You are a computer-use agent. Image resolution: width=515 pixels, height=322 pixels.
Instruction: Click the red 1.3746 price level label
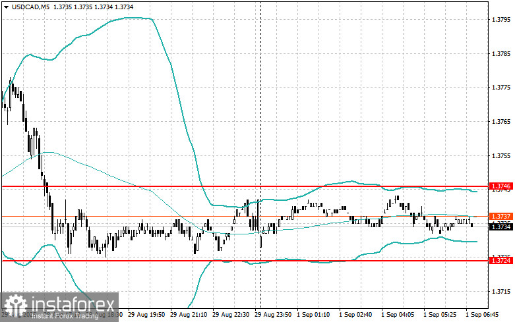click(501, 186)
